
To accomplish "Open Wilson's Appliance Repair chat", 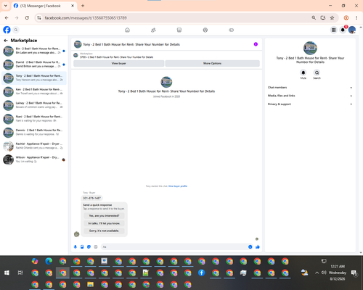I will click(34, 159).
